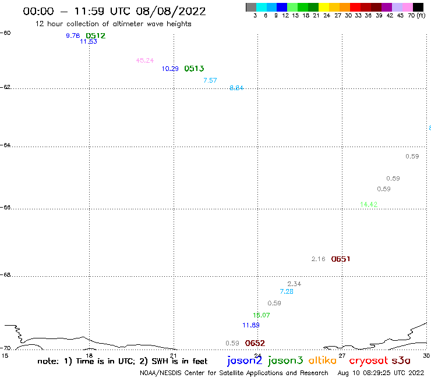
Task: Select the 8.84 wave height value
Action: click(236, 88)
